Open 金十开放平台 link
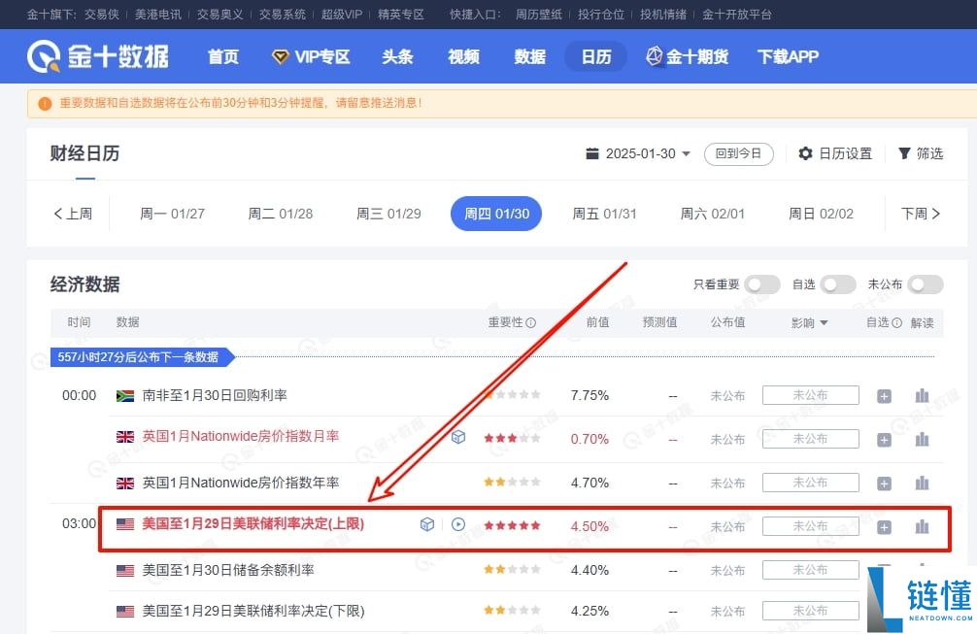The width and height of the screenshot is (977, 634). [x=737, y=15]
